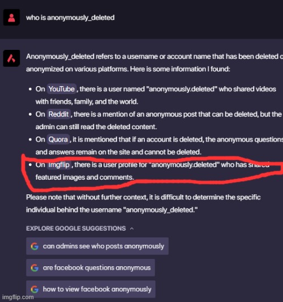
Task: Click the Please note disclaimer paragraph
Action: tap(143, 203)
